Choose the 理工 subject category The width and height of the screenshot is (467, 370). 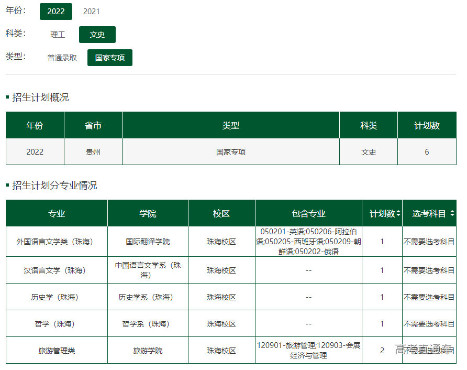pos(58,35)
